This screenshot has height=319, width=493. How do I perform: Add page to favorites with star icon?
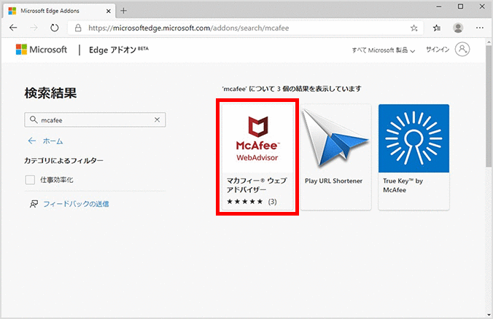(414, 28)
